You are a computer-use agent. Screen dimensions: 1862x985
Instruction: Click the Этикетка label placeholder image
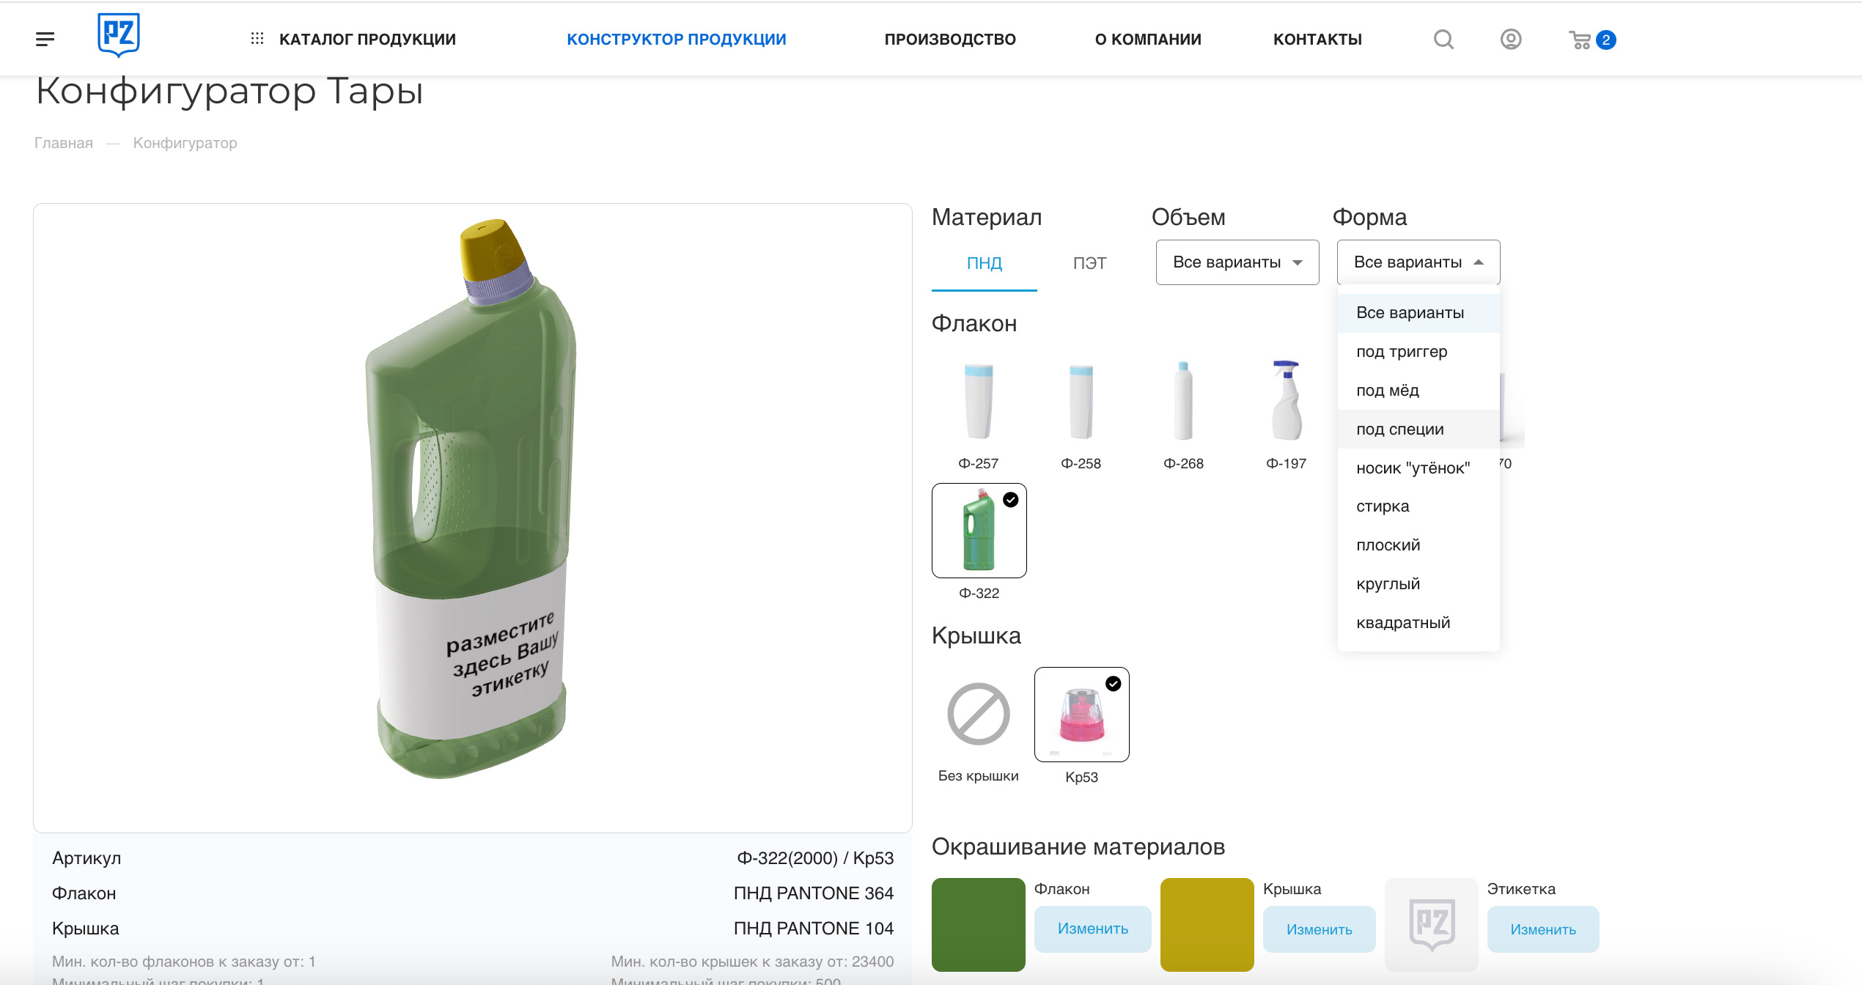pyautogui.click(x=1432, y=925)
